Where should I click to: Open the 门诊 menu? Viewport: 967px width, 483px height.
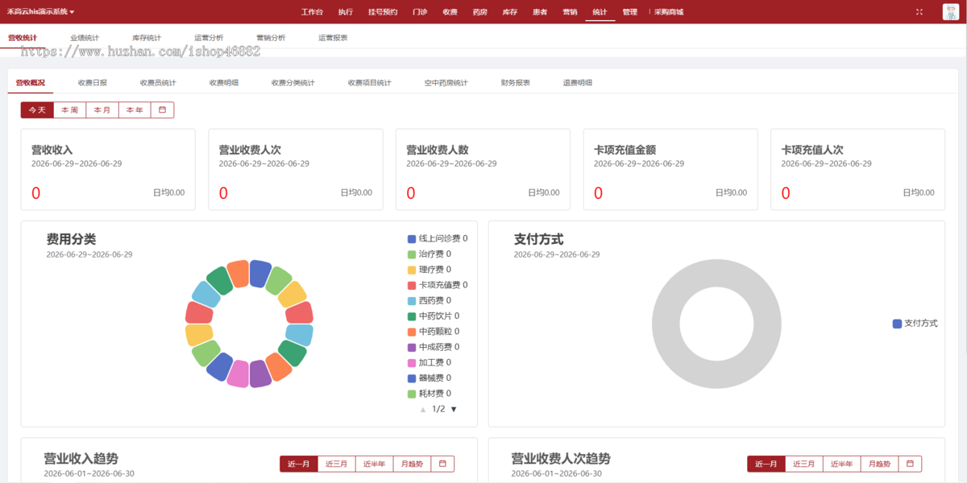pos(420,12)
